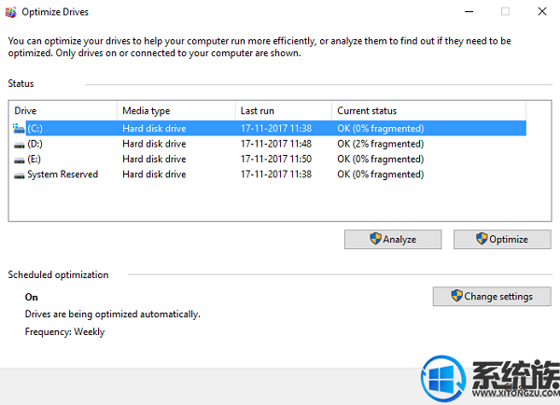Select the (E:) drive row

270,159
